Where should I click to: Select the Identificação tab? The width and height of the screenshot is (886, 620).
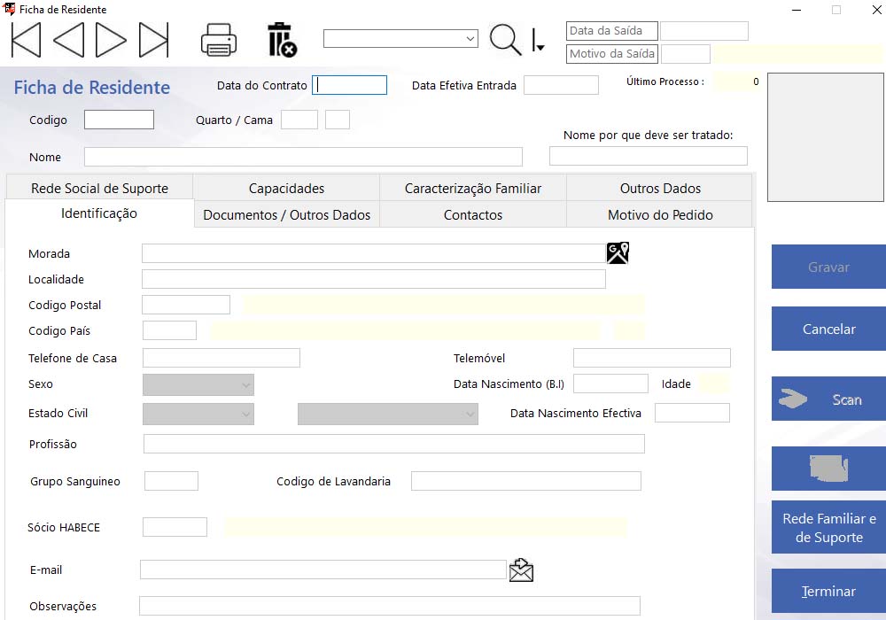coord(99,213)
